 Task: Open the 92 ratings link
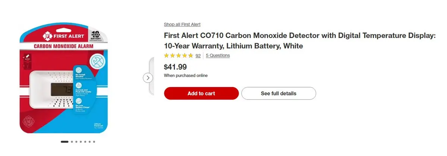pyautogui.click(x=198, y=55)
